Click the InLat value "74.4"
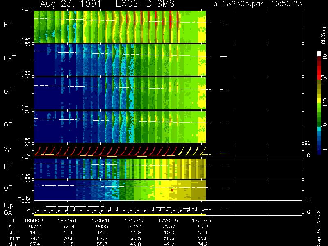Screen dimensions: 328x246 [35, 238]
